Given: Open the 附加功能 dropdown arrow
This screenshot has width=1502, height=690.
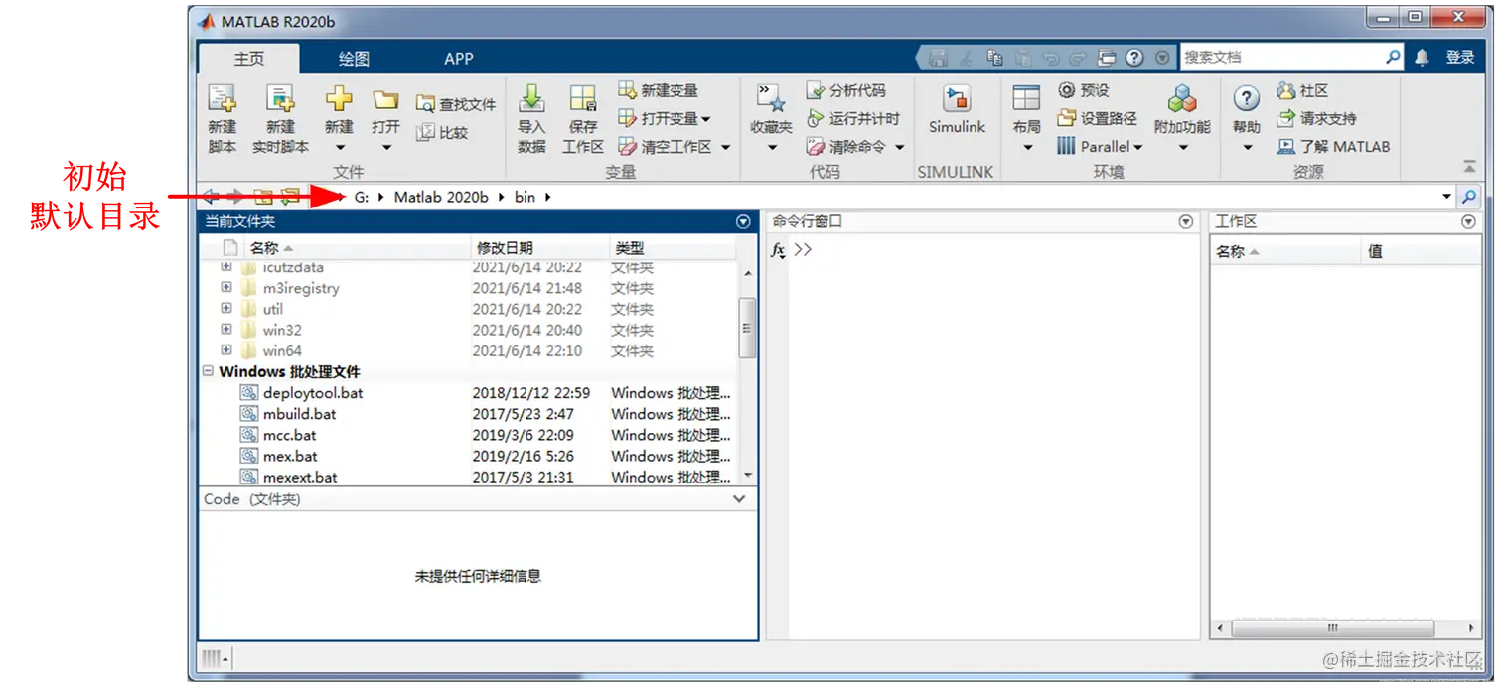Looking at the screenshot, I should [x=1182, y=148].
